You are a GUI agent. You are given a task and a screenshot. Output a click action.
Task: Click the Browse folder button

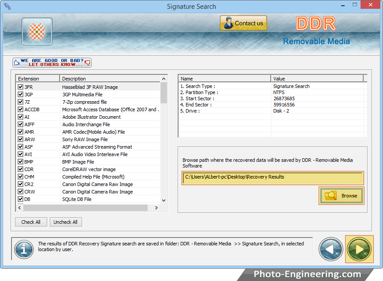341,196
